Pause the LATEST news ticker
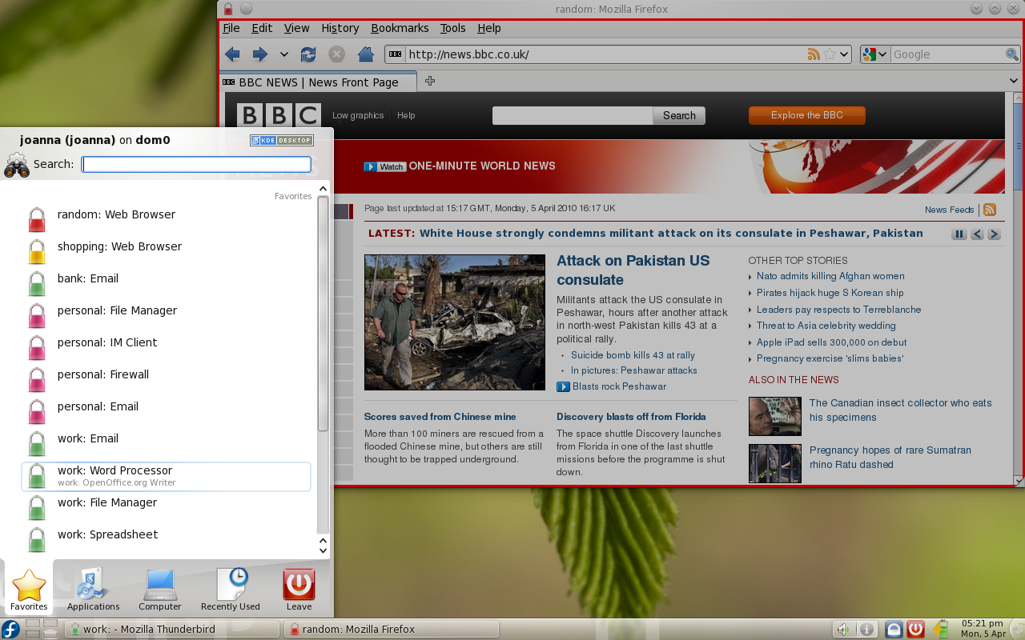 959,234
